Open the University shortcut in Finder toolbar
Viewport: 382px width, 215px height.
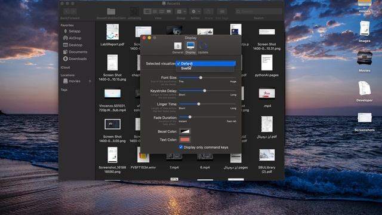coord(134,11)
